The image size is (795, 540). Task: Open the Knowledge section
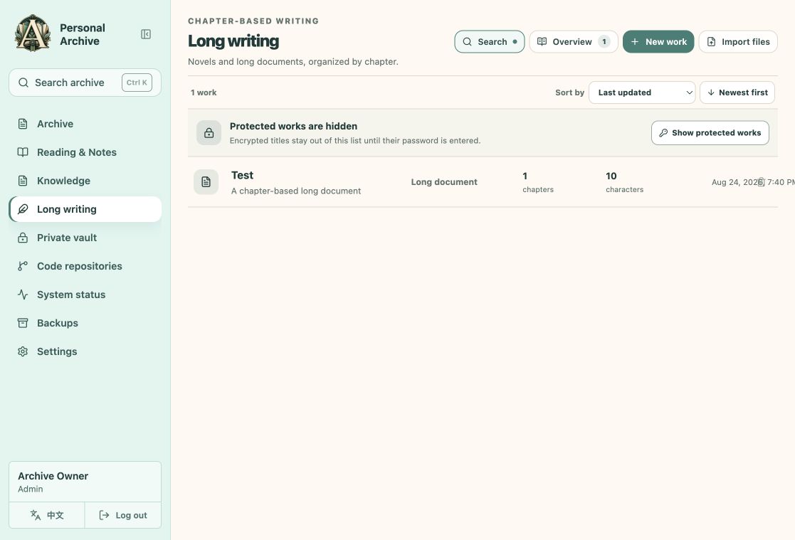85,181
